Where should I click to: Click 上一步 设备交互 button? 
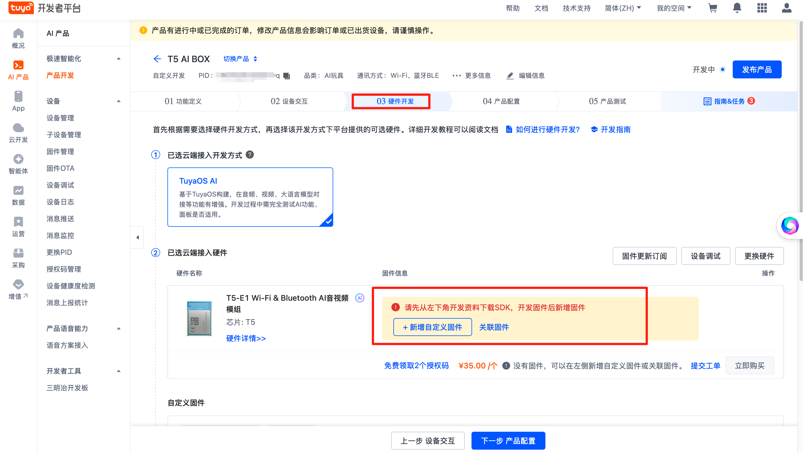[428, 440]
